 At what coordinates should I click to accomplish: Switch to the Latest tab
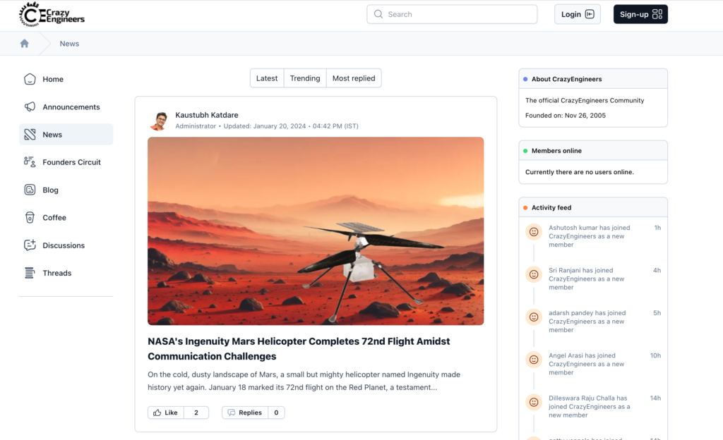(267, 78)
